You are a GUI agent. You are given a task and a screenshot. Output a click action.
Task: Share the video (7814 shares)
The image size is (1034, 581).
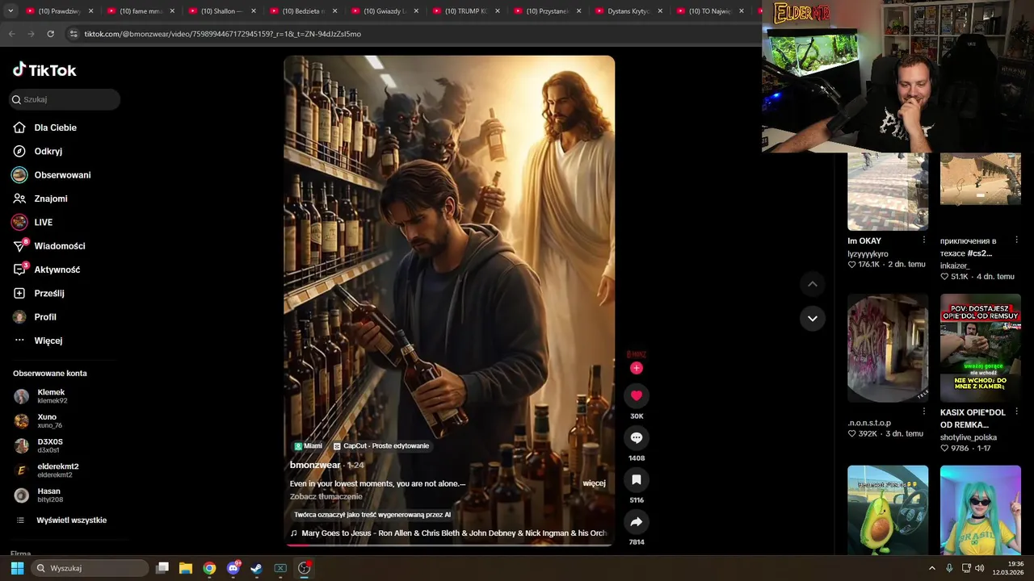637,522
